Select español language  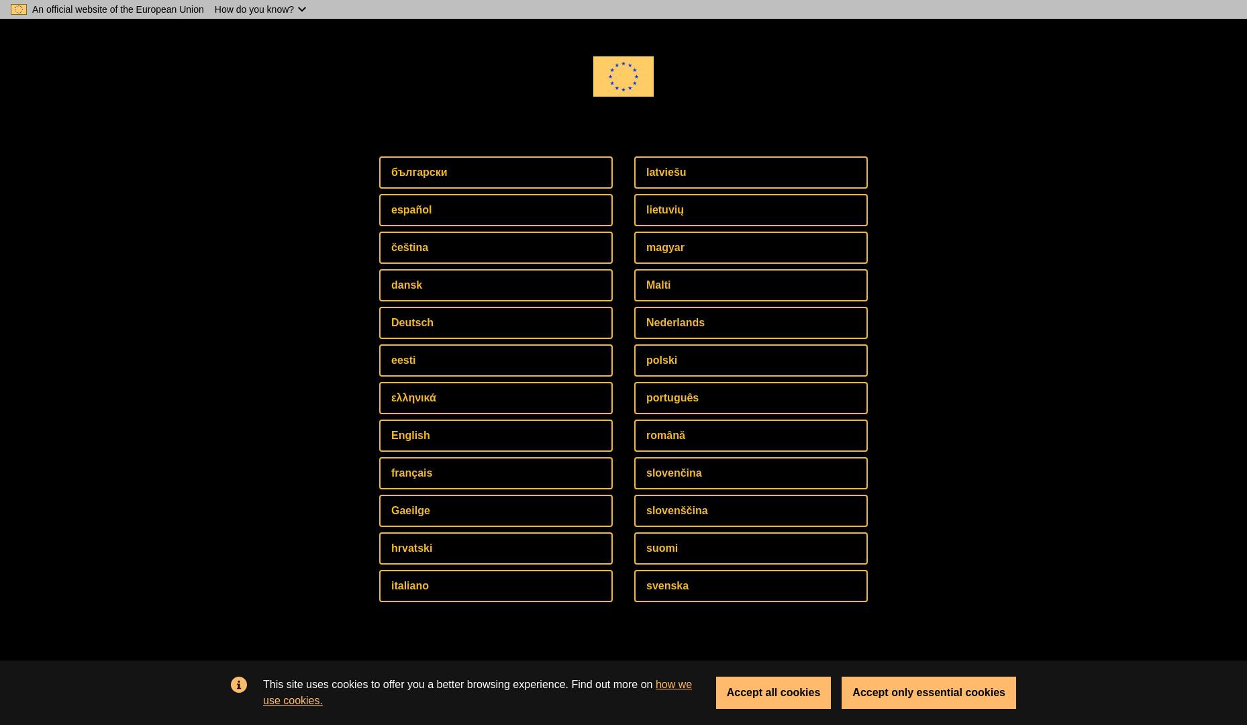(x=496, y=210)
